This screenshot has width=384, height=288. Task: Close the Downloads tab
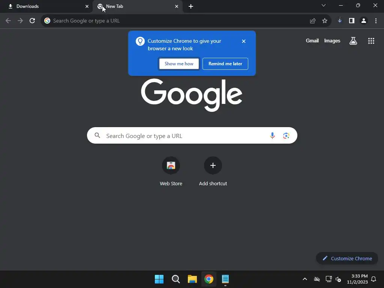point(87,6)
